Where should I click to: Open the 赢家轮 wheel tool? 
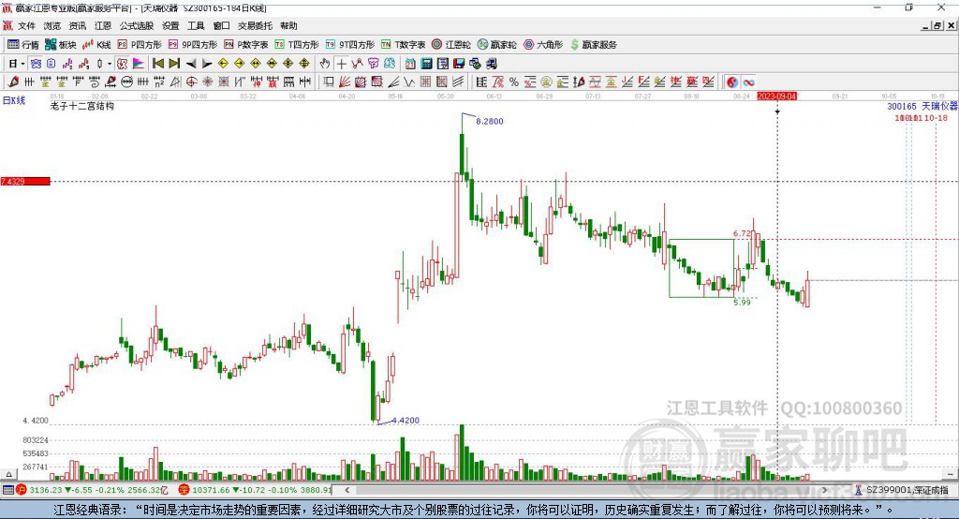[496, 45]
